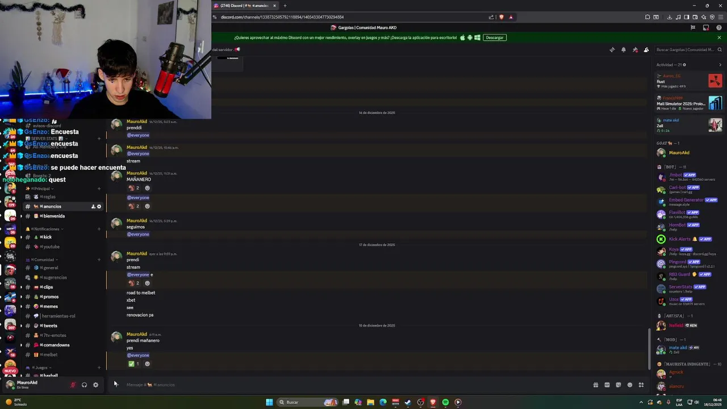
Task: Open Mall Simulator 2025 activity thumbnail
Action: click(715, 103)
